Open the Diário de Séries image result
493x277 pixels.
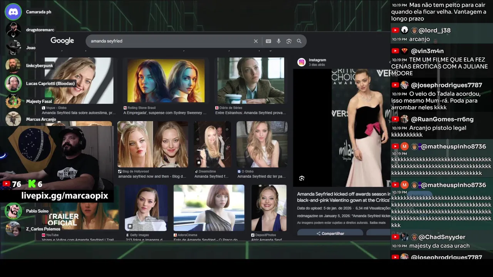pos(251,81)
